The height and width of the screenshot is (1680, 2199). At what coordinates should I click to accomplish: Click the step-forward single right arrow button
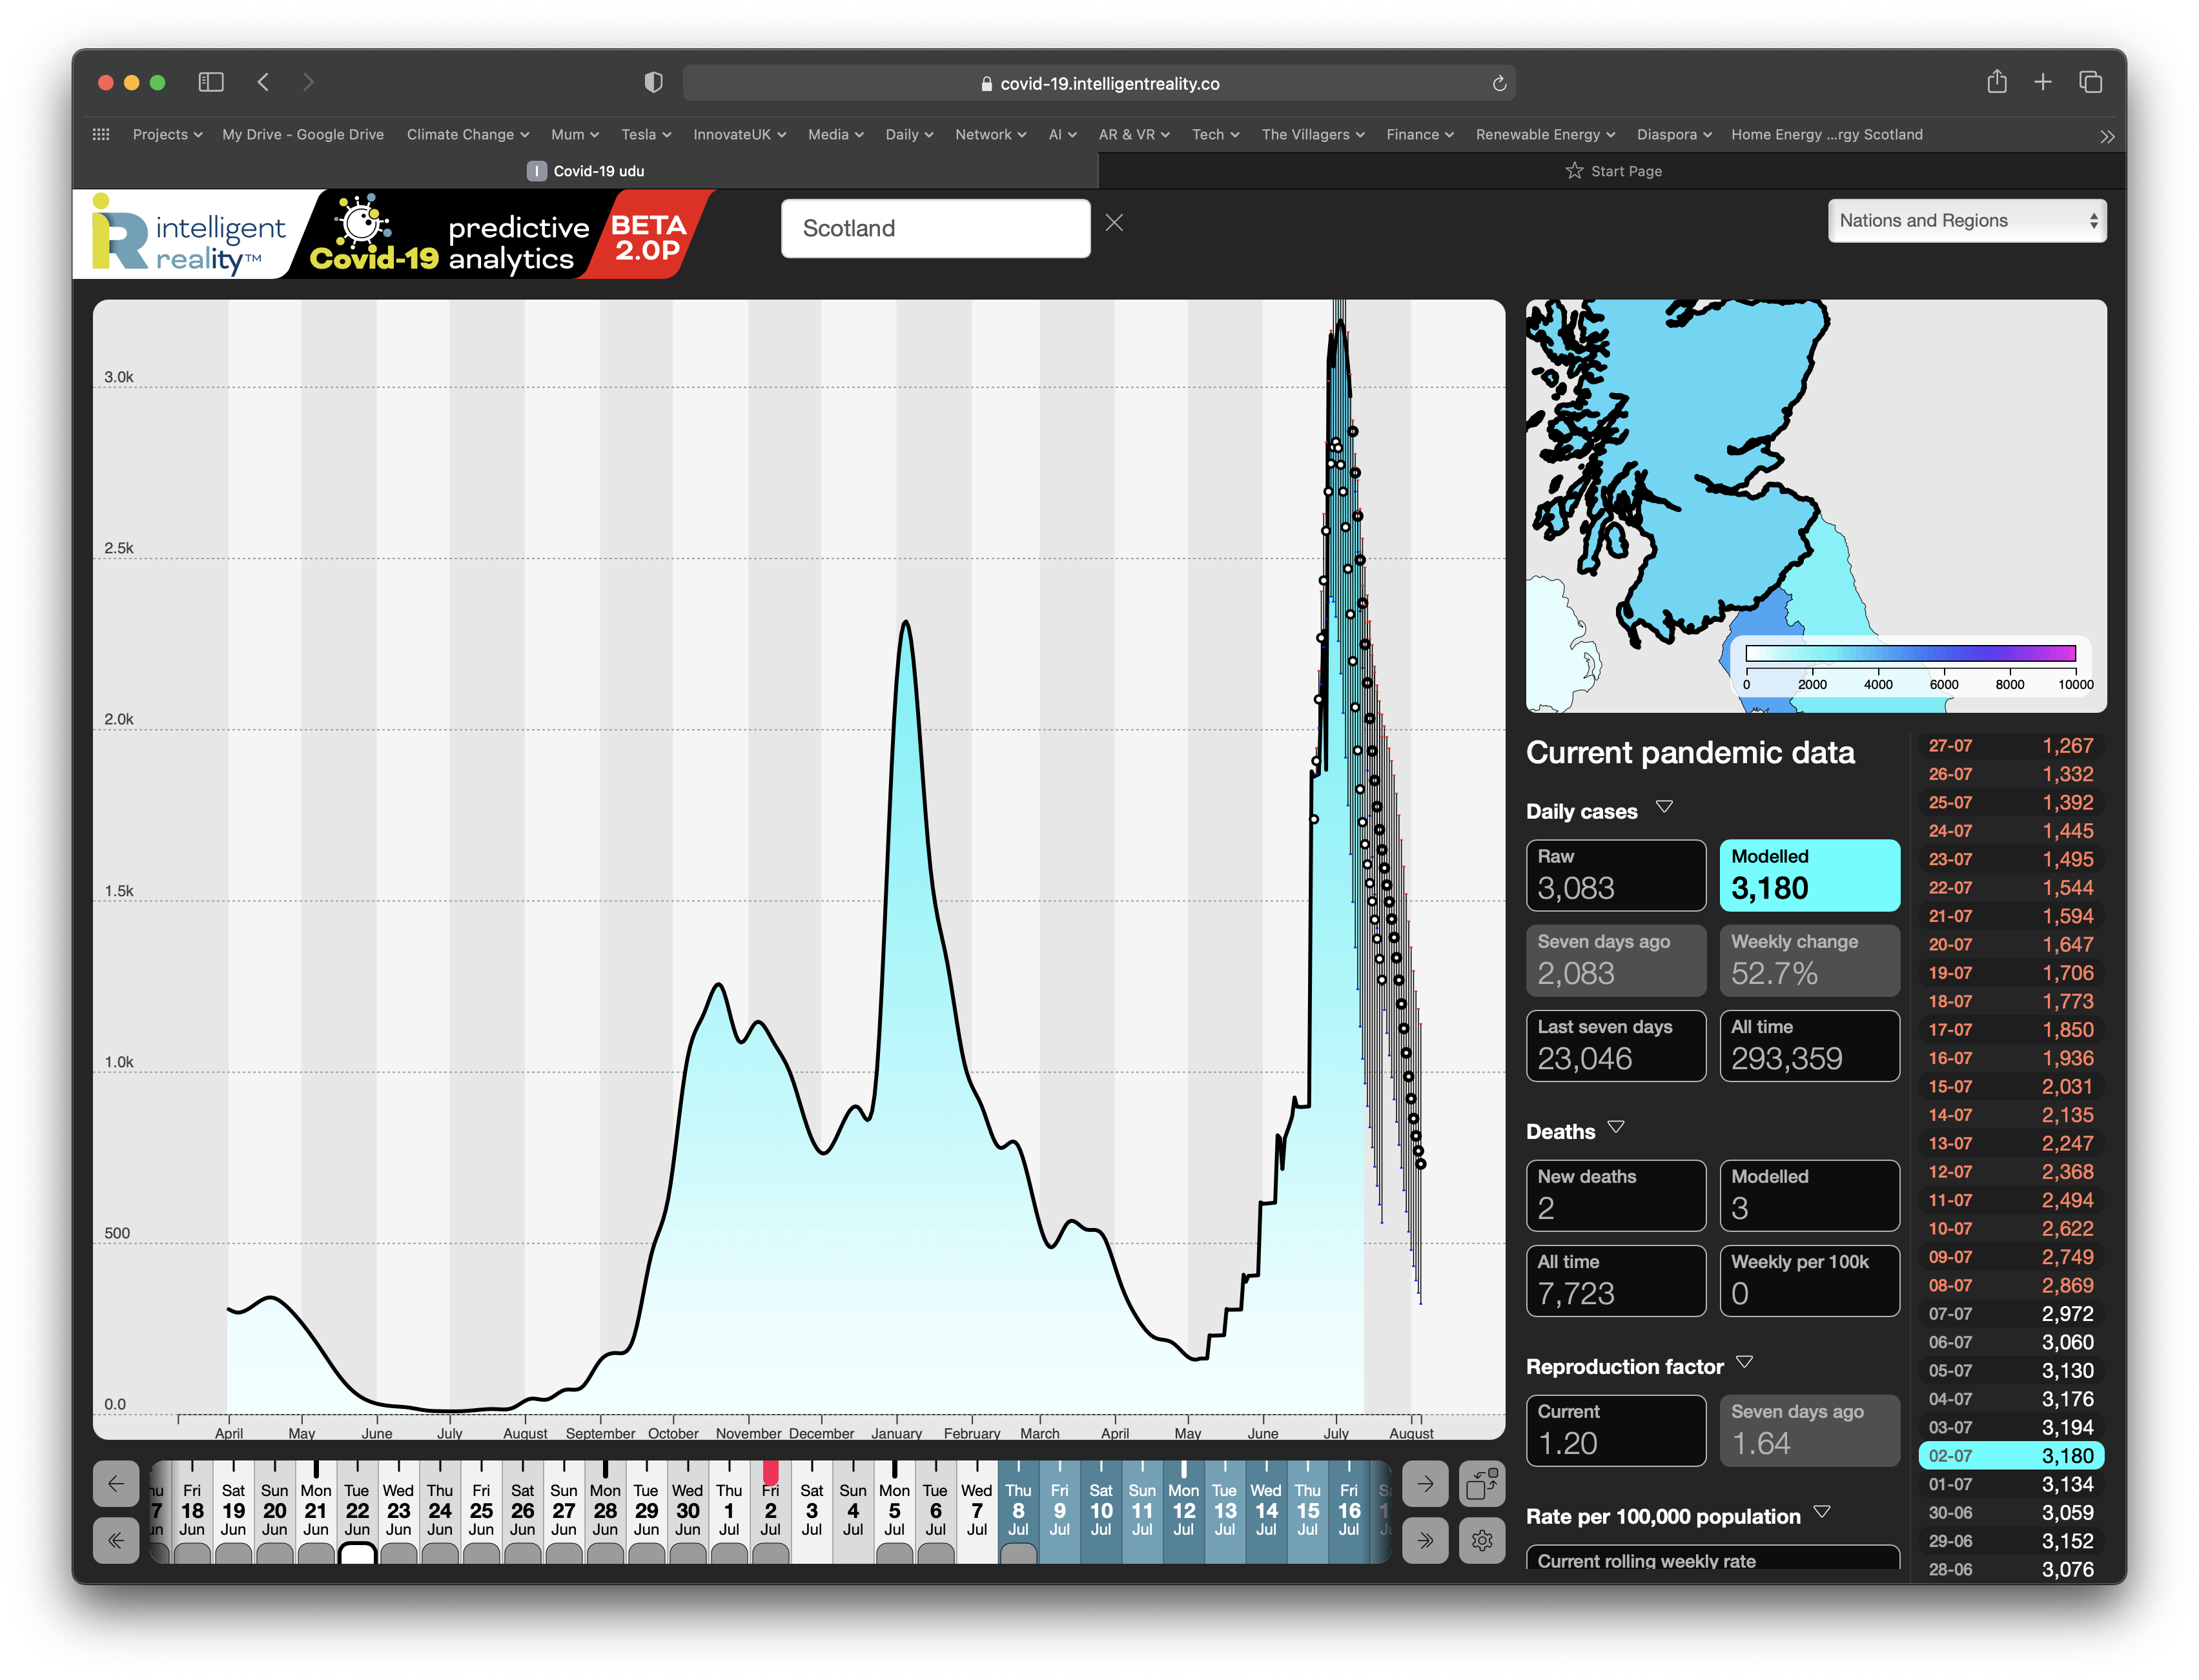click(1425, 1484)
